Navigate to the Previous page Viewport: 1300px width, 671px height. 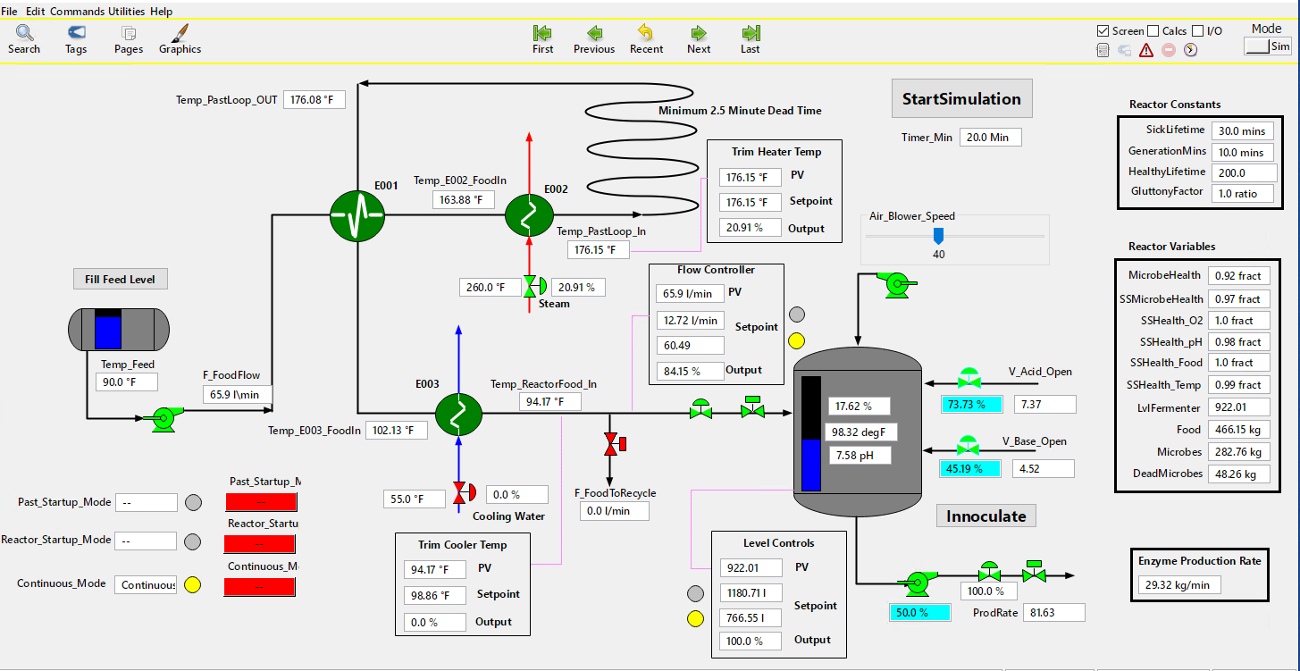pos(594,39)
